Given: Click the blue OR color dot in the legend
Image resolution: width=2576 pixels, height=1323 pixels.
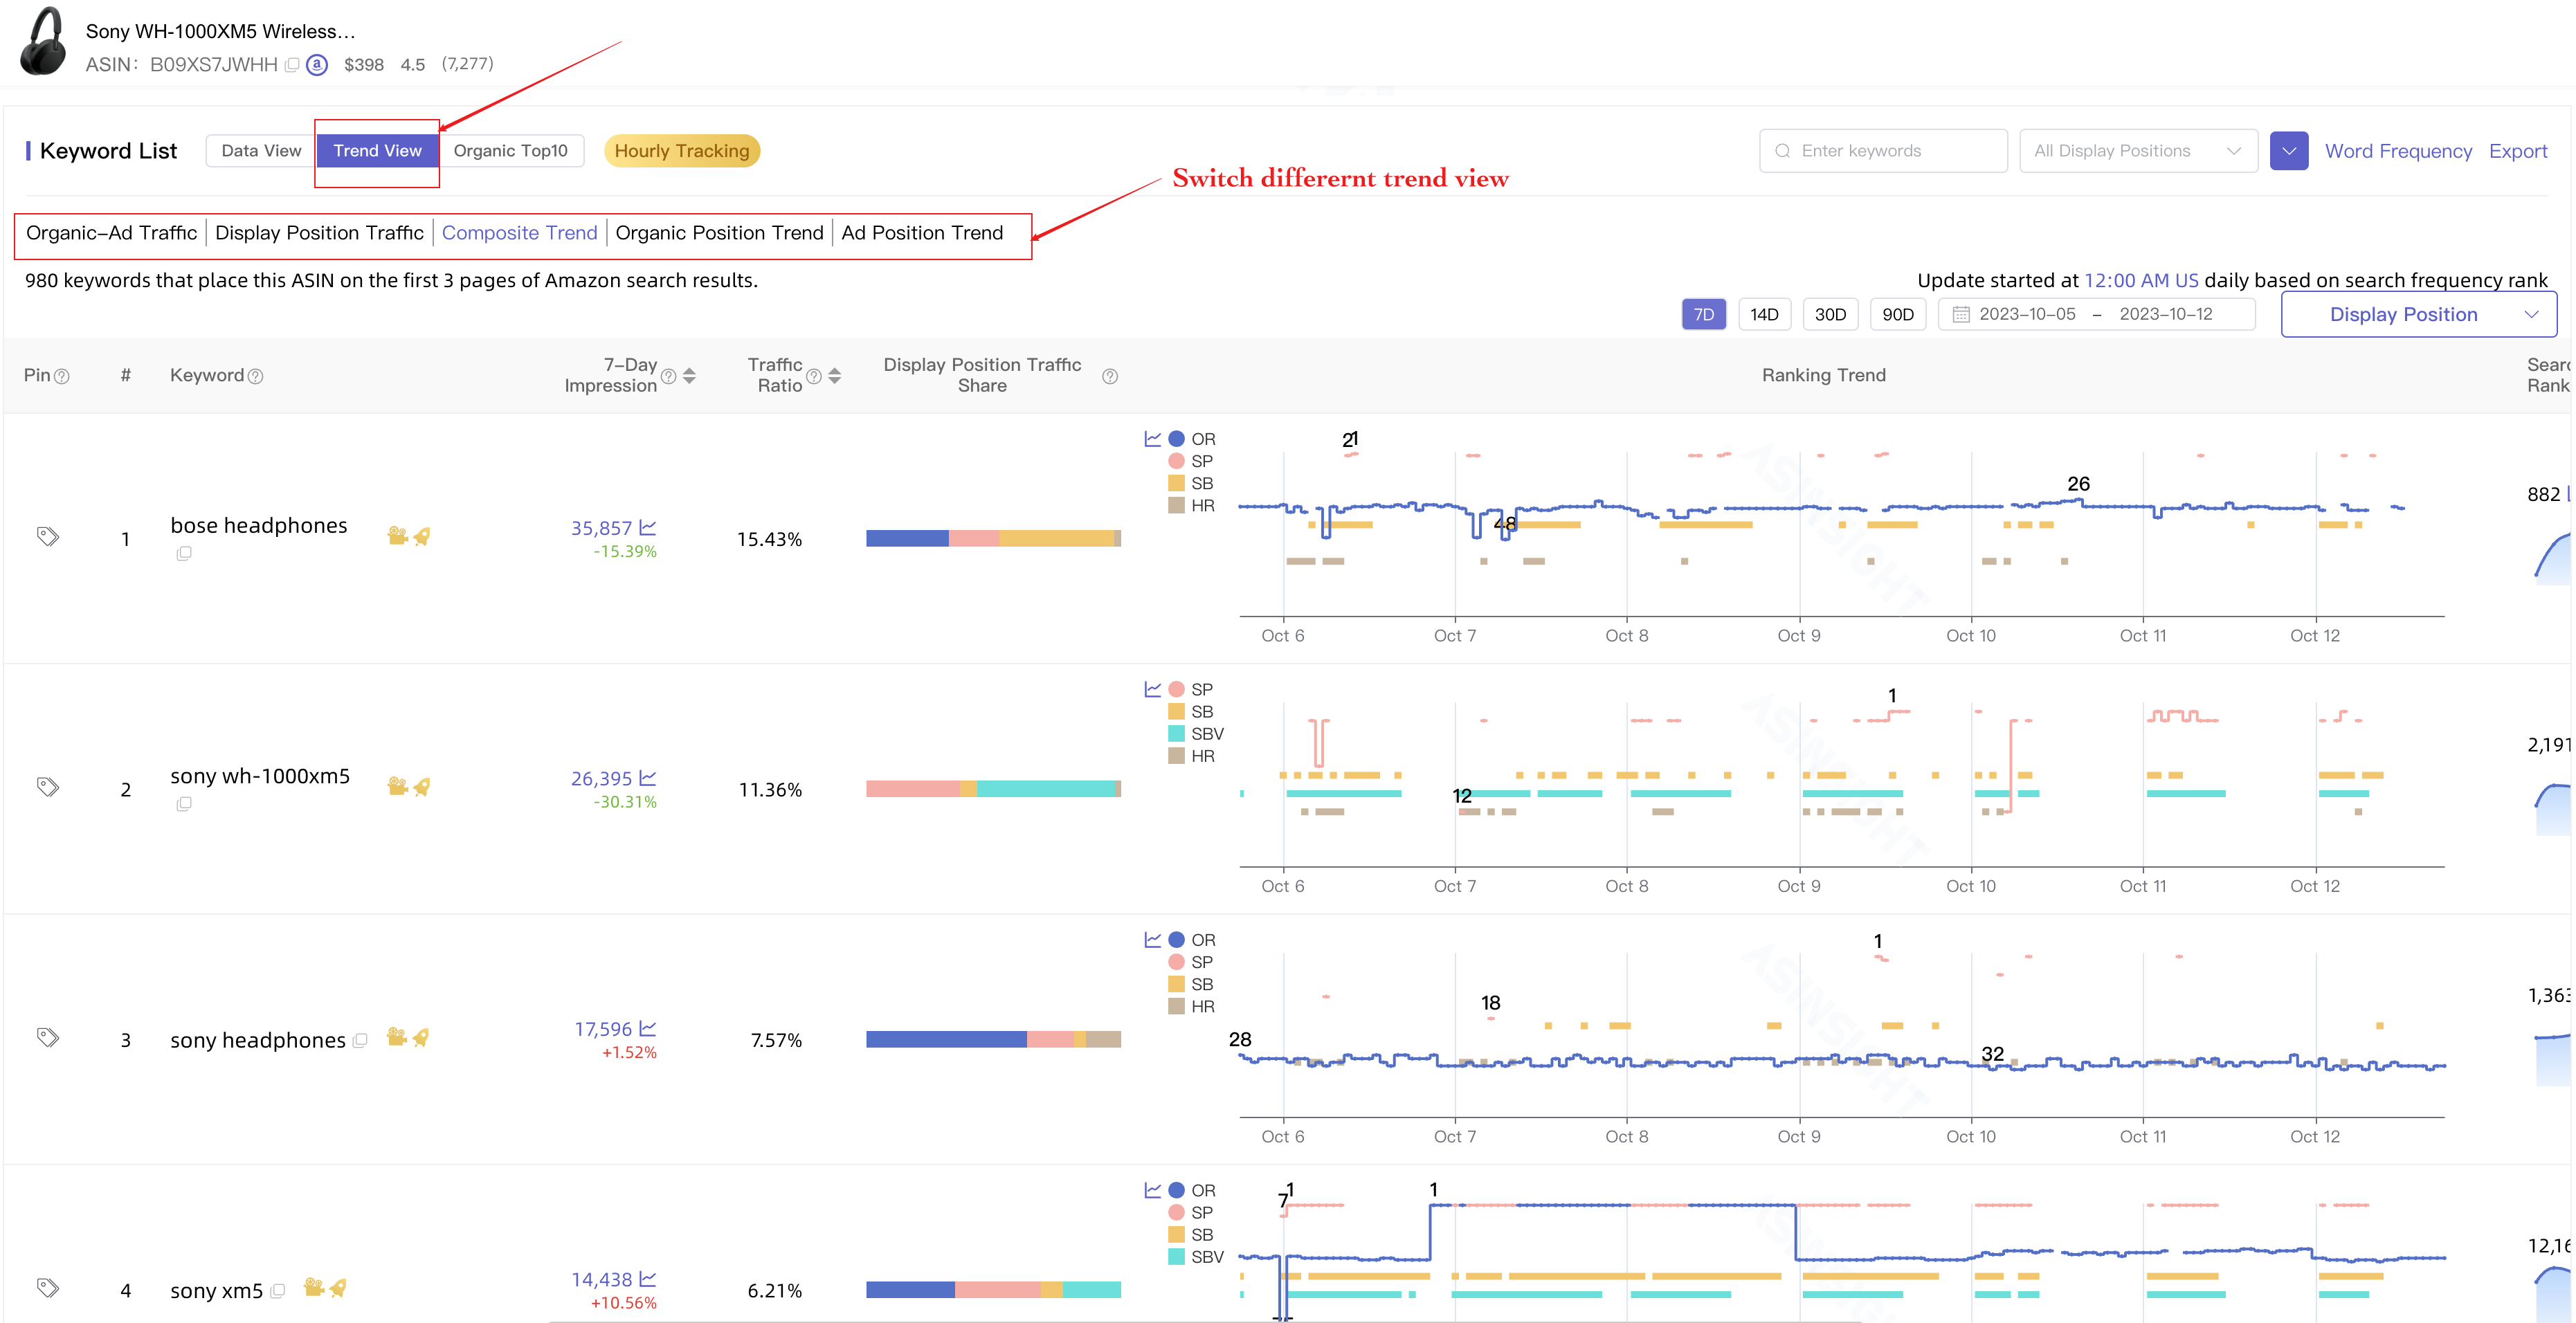Looking at the screenshot, I should [1176, 438].
